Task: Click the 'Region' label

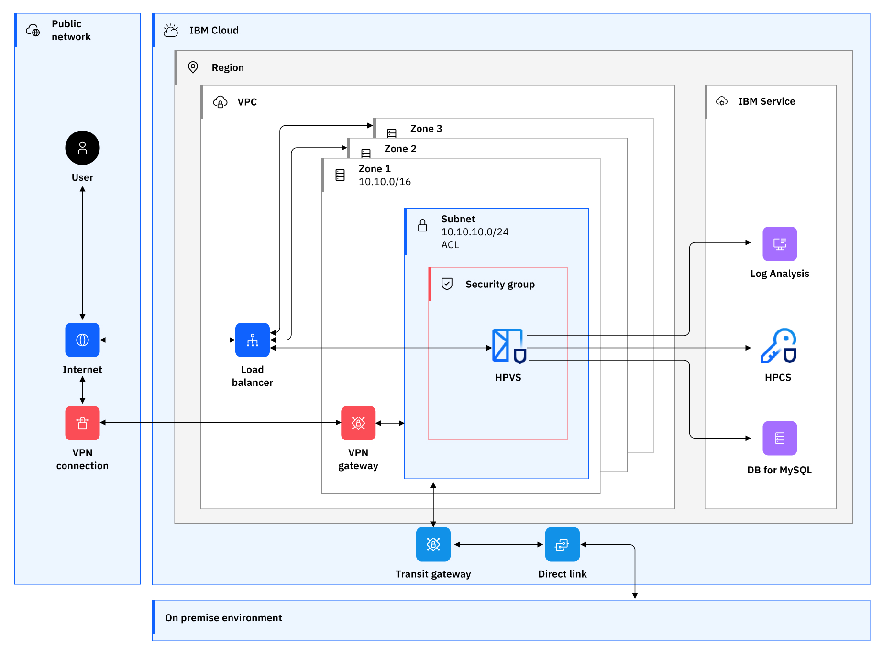Action: tap(228, 67)
